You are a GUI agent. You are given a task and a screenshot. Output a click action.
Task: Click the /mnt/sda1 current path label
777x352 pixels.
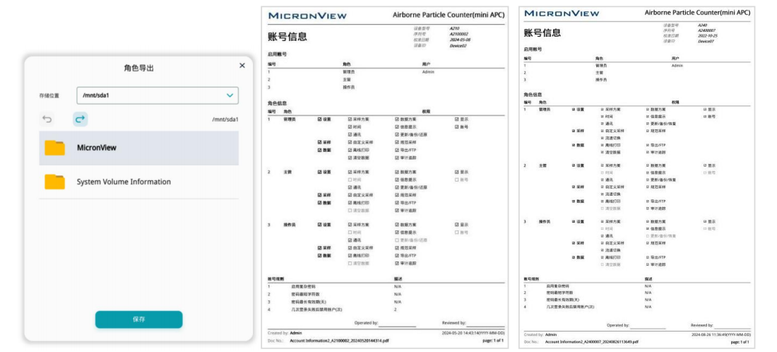pos(225,119)
